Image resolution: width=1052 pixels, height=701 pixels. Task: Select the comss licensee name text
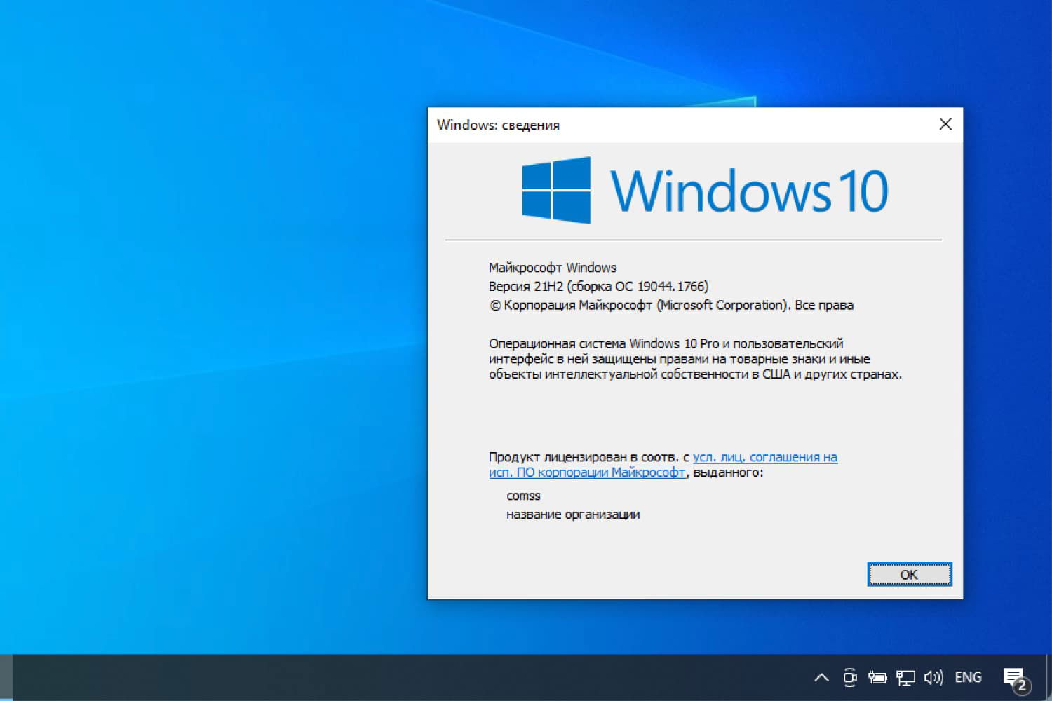click(x=523, y=496)
